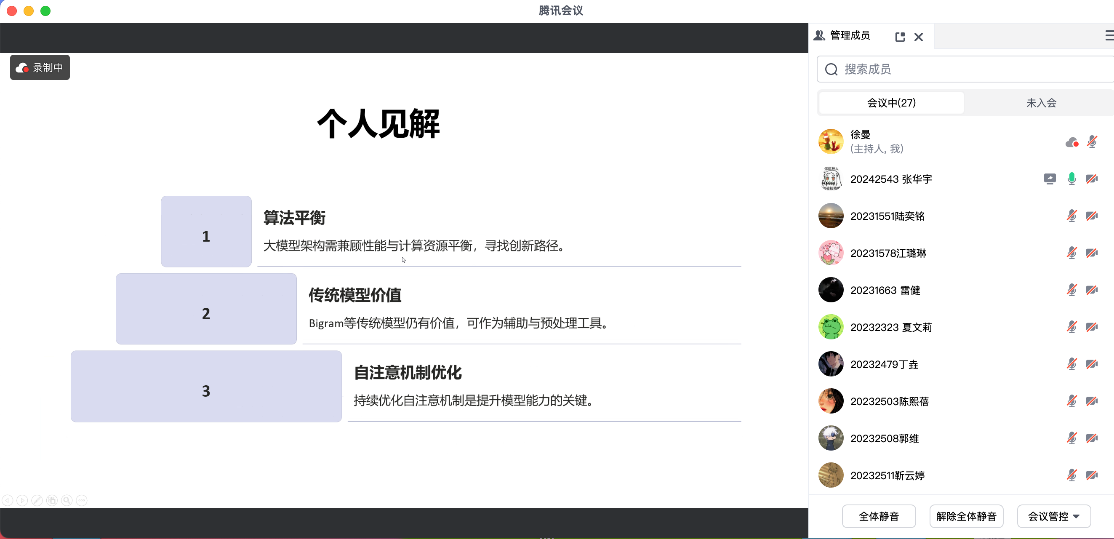Click the 解除全体静音 button
1114x539 pixels.
click(x=966, y=516)
